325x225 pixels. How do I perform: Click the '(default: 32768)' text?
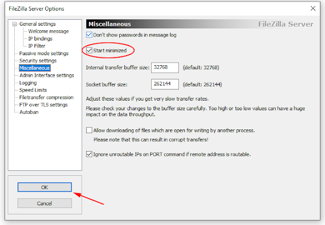[201, 68]
